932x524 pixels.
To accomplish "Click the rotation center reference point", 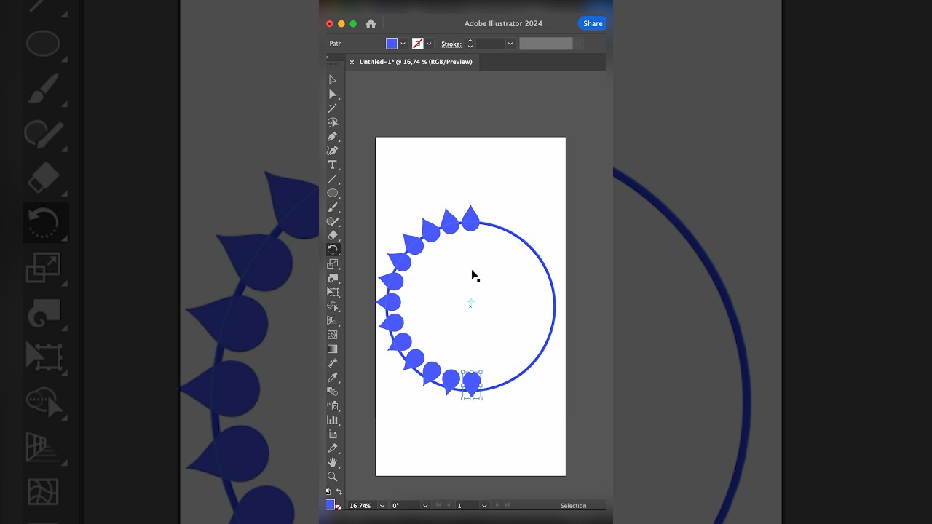I will pyautogui.click(x=470, y=302).
